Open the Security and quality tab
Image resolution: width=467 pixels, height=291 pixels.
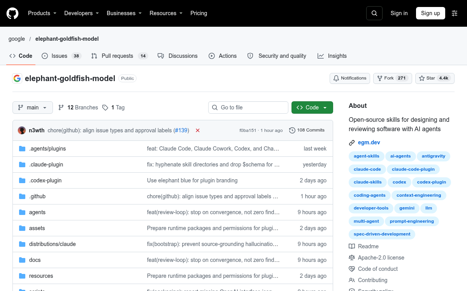tap(277, 56)
